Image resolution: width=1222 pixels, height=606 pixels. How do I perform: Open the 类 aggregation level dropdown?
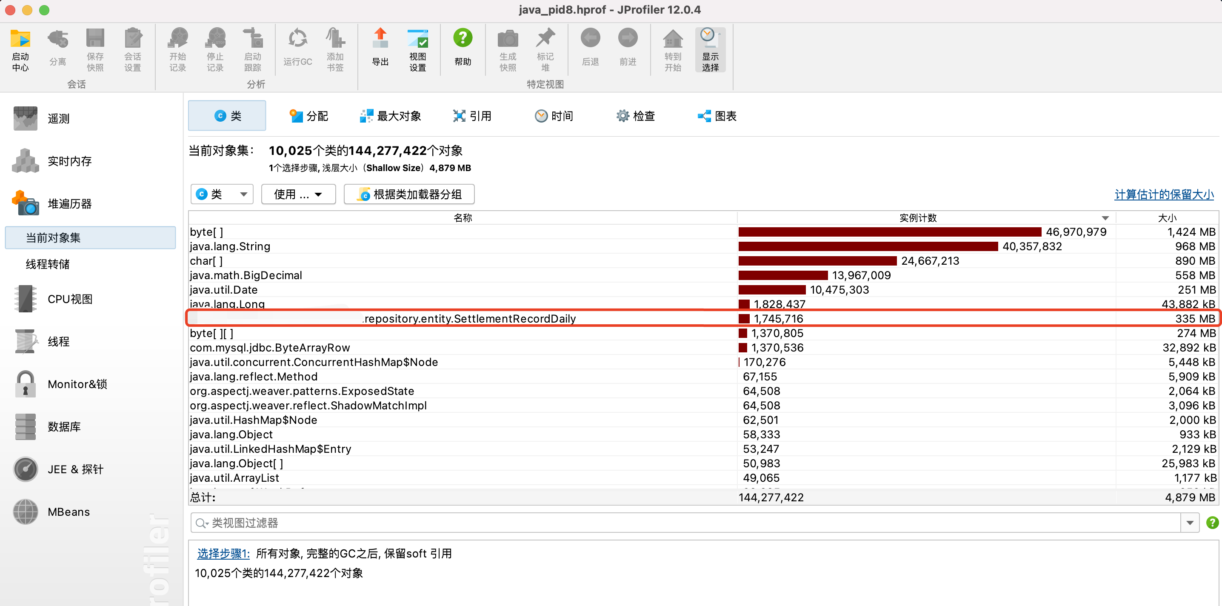[x=222, y=194]
